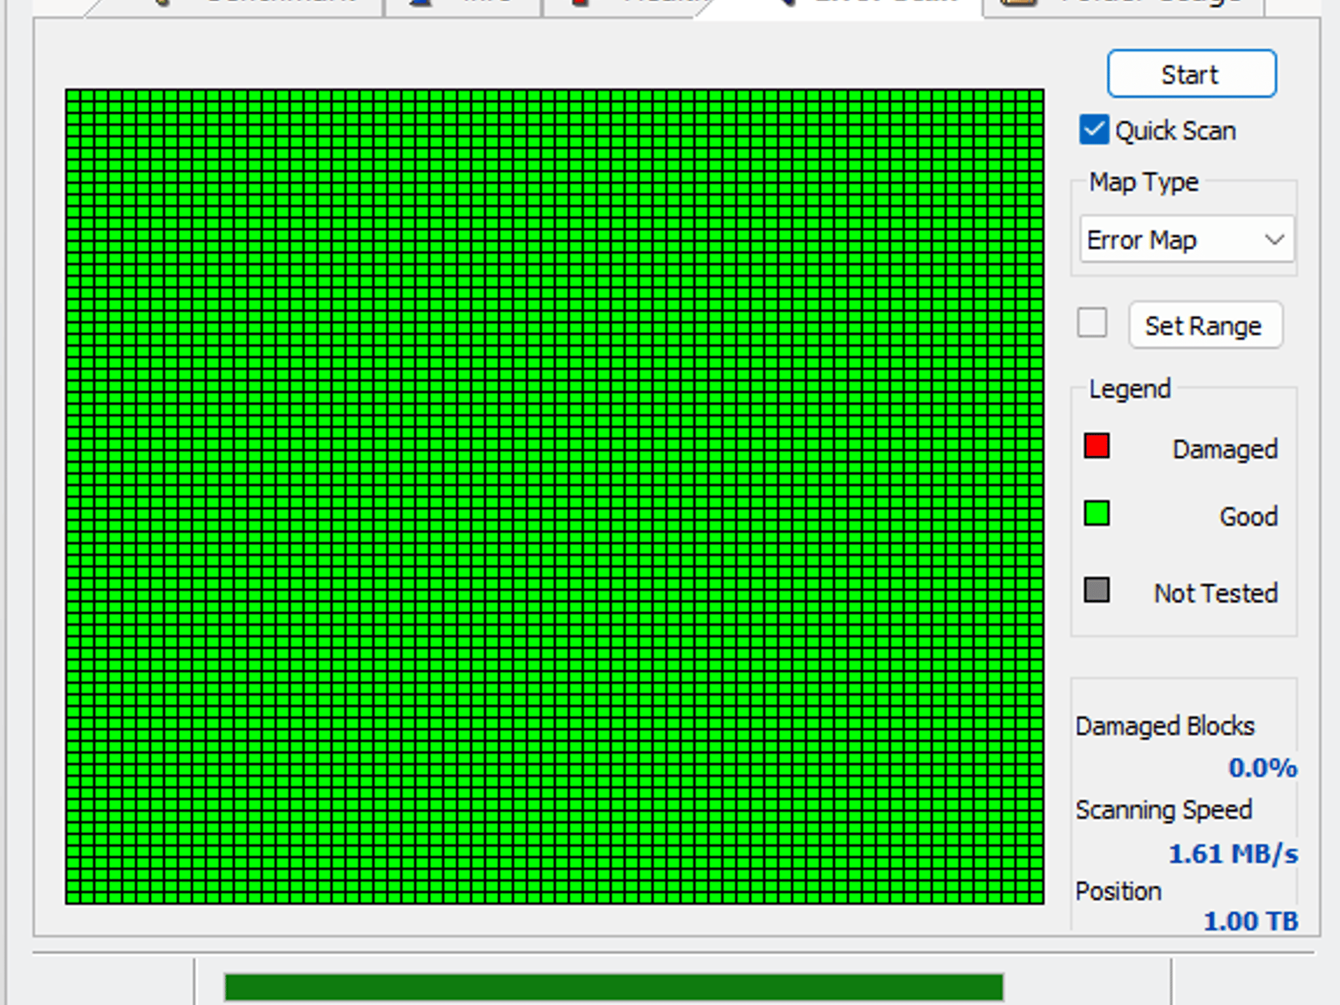Click the '1.61 MB/s' speed value
The height and width of the screenshot is (1005, 1340).
1233,854
